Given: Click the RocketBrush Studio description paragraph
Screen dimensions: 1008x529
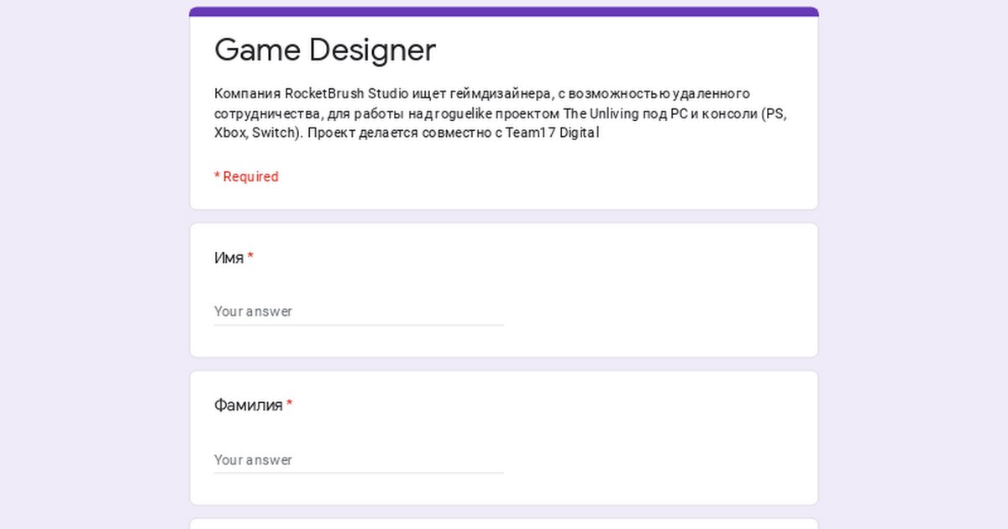Looking at the screenshot, I should (501, 113).
